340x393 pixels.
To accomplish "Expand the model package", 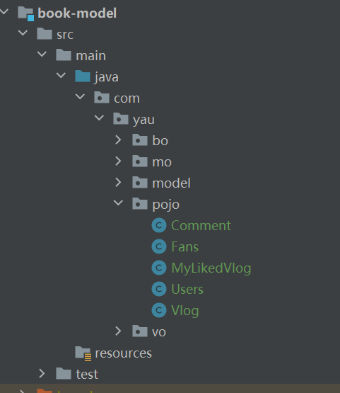I will (x=118, y=183).
